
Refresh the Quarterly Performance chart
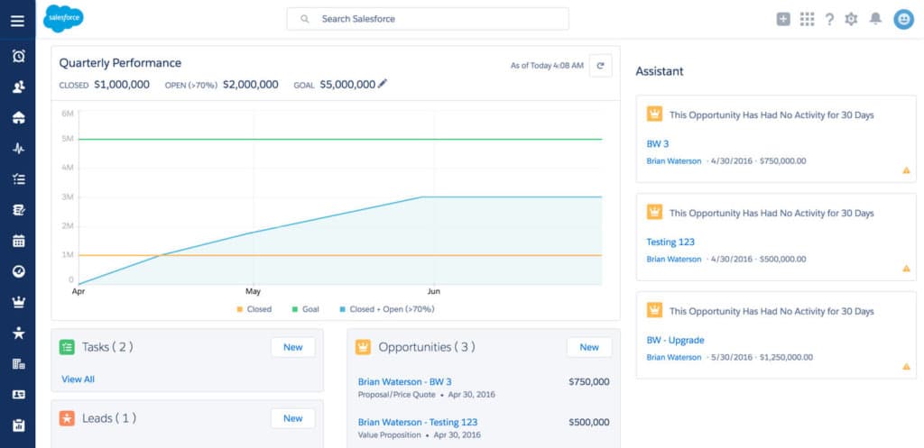coord(600,66)
